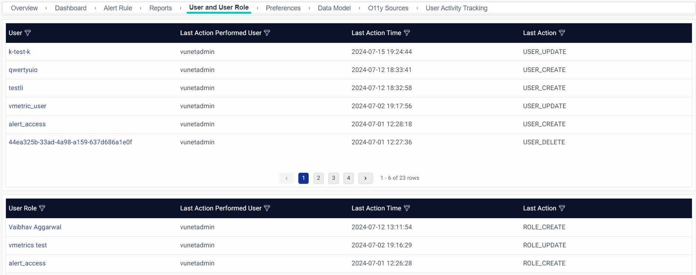The image size is (696, 275).
Task: Filter Last Action column in users table
Action: tap(562, 33)
